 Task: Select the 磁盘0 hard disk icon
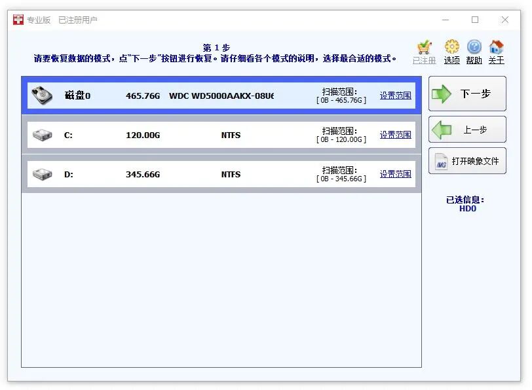click(42, 96)
